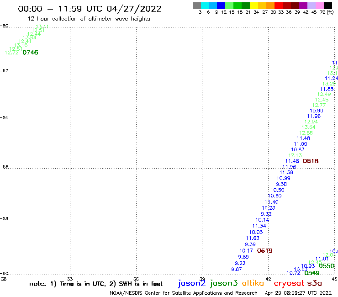
Task: Click the 11.38 wave height value
Action: pos(286,172)
